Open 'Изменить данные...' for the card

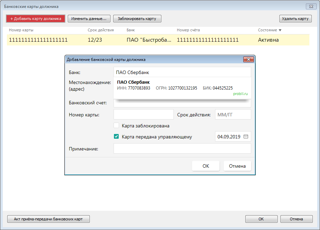point(89,19)
